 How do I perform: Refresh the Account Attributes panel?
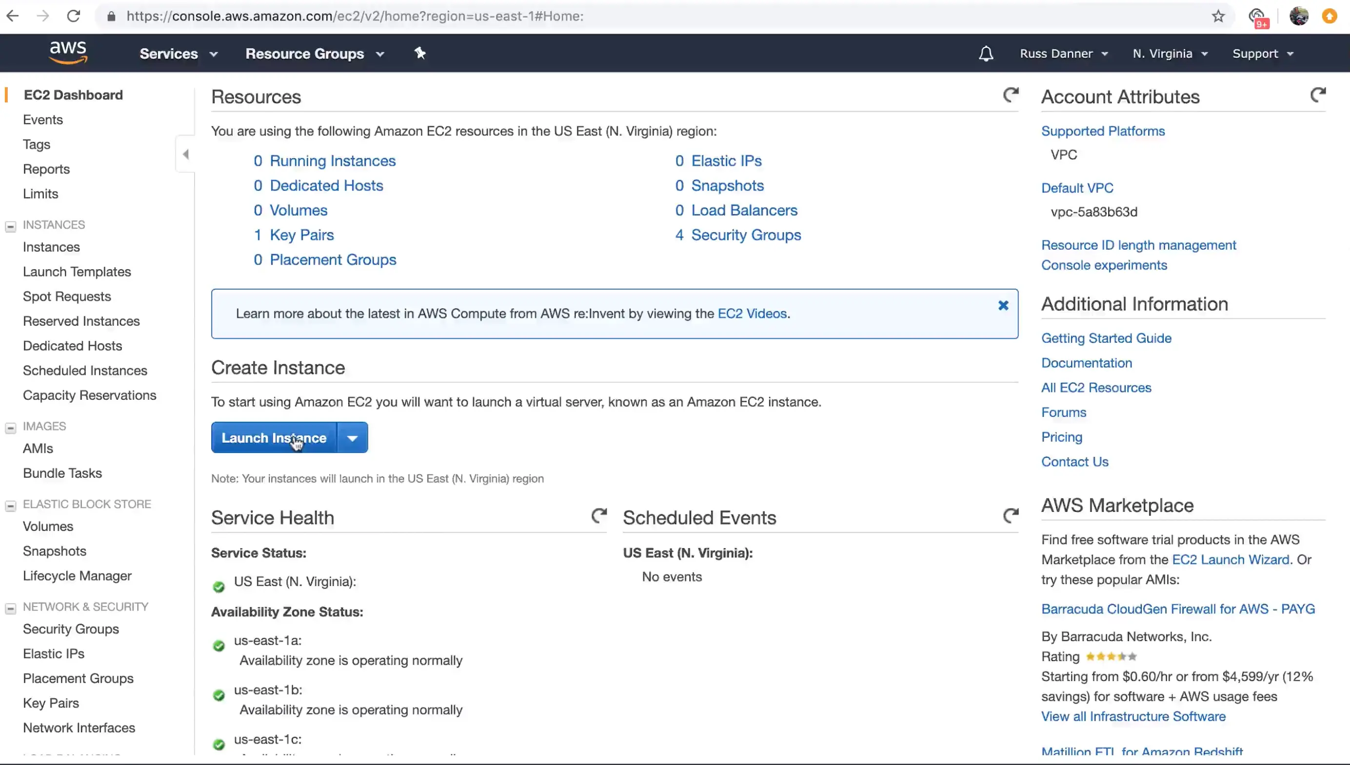pos(1317,95)
